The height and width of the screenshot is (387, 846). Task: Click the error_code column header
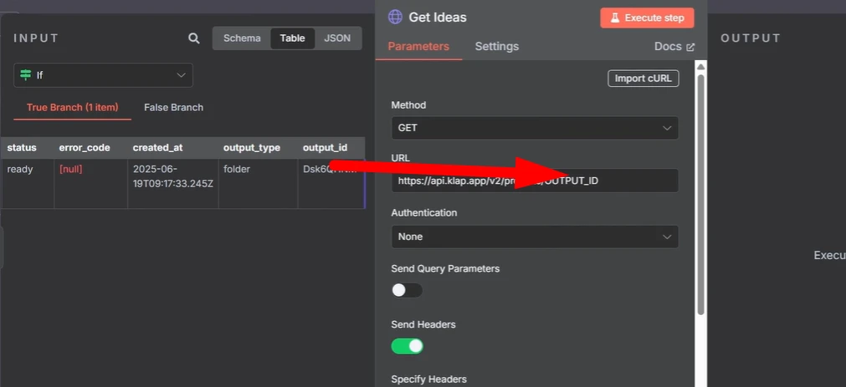pyautogui.click(x=90, y=148)
